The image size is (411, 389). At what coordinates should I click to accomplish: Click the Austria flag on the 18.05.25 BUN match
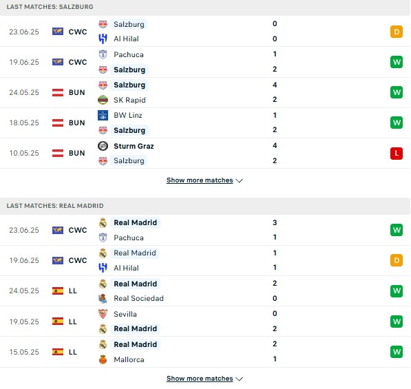coord(58,123)
